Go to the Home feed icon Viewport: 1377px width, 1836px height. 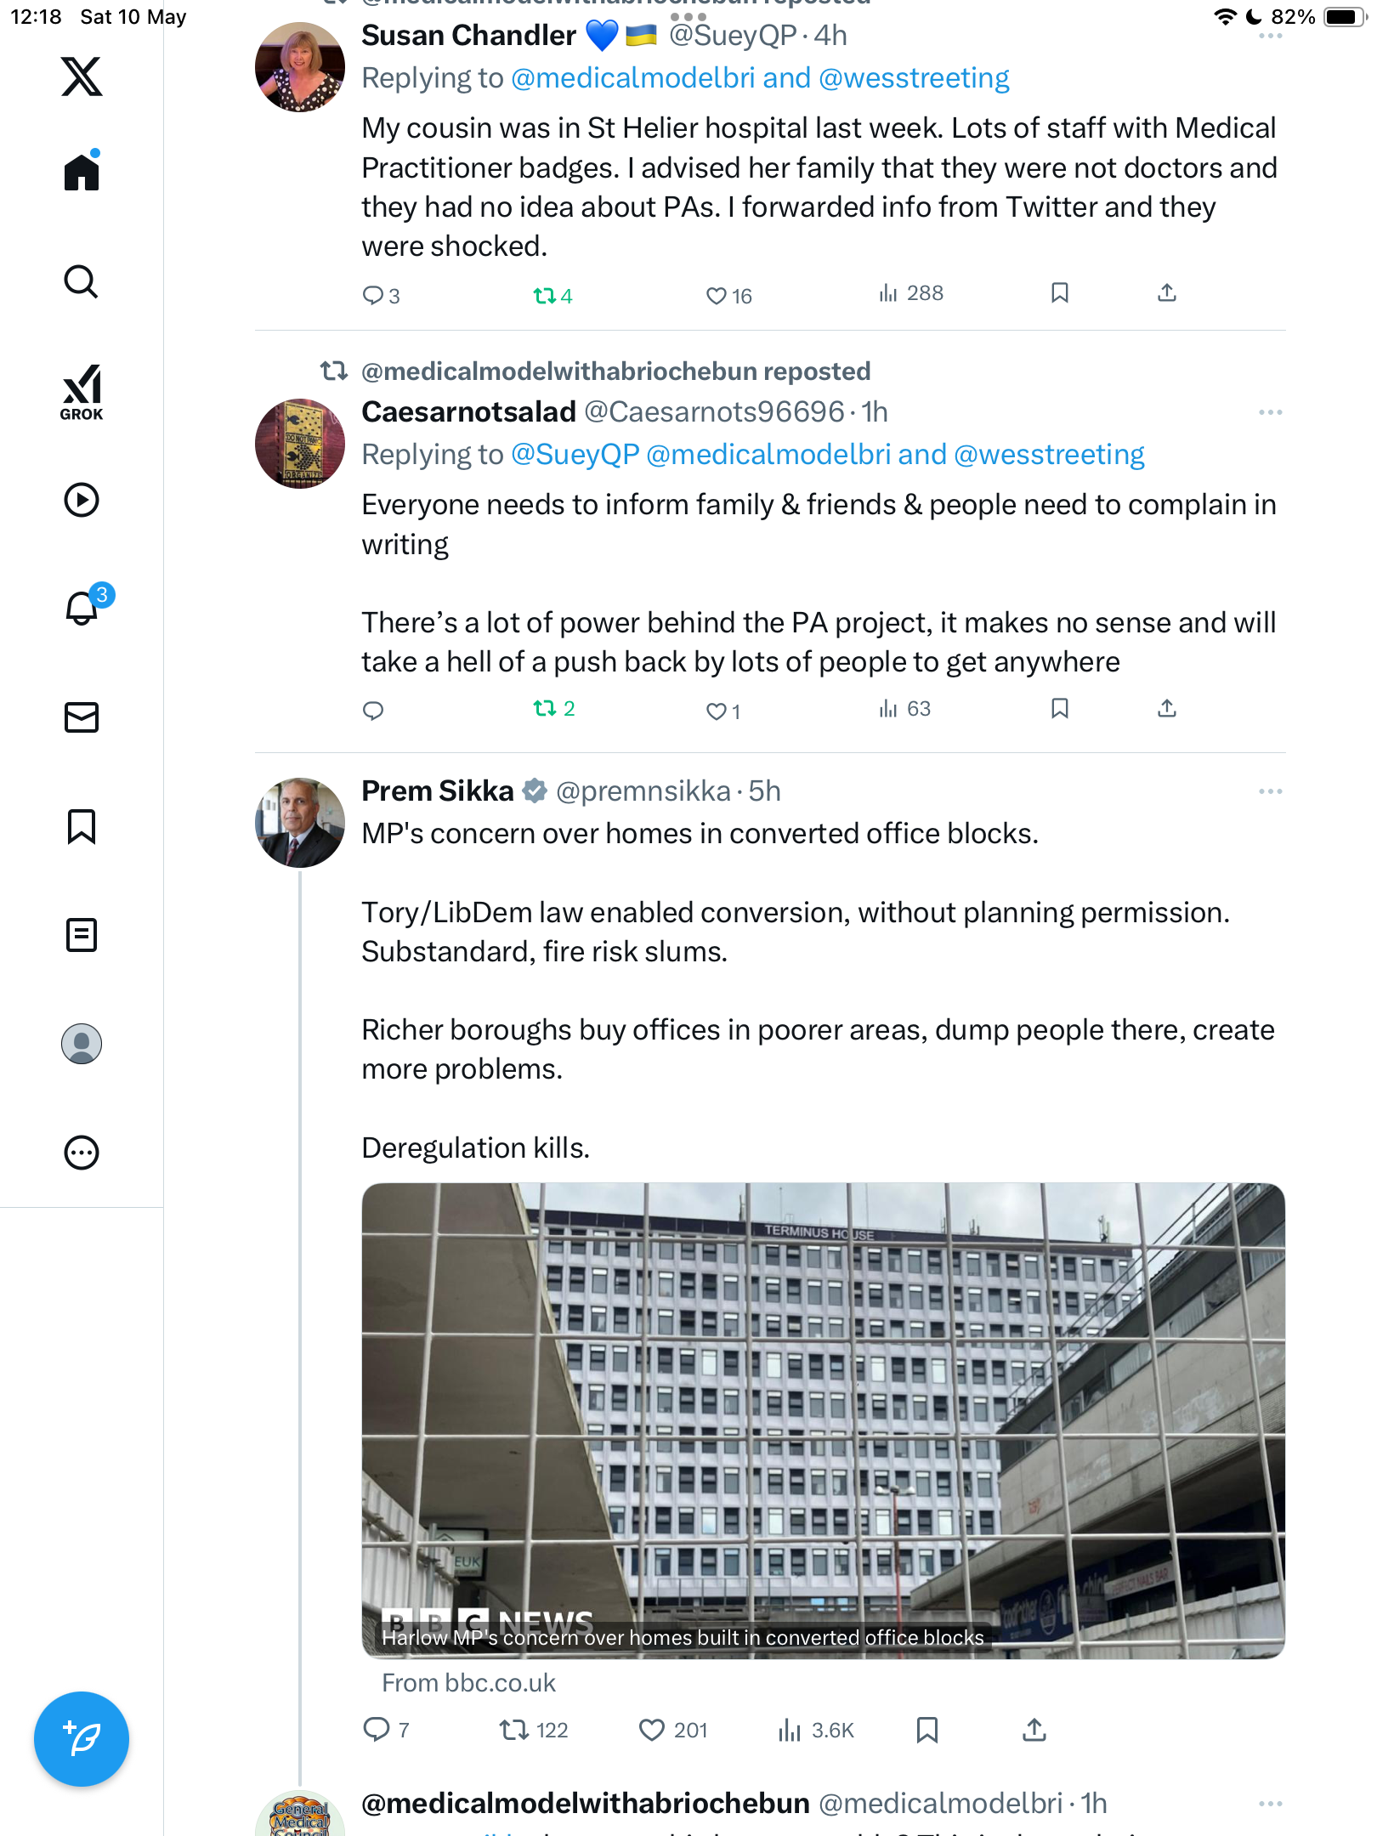(82, 172)
